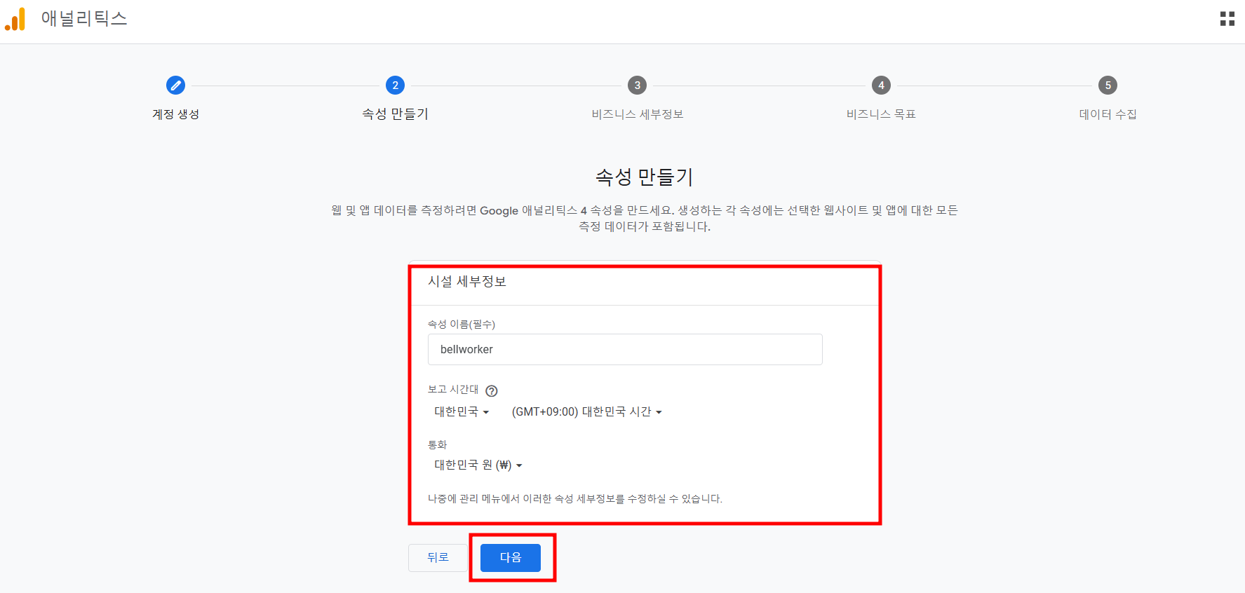Select step 3 circle icon

(637, 86)
